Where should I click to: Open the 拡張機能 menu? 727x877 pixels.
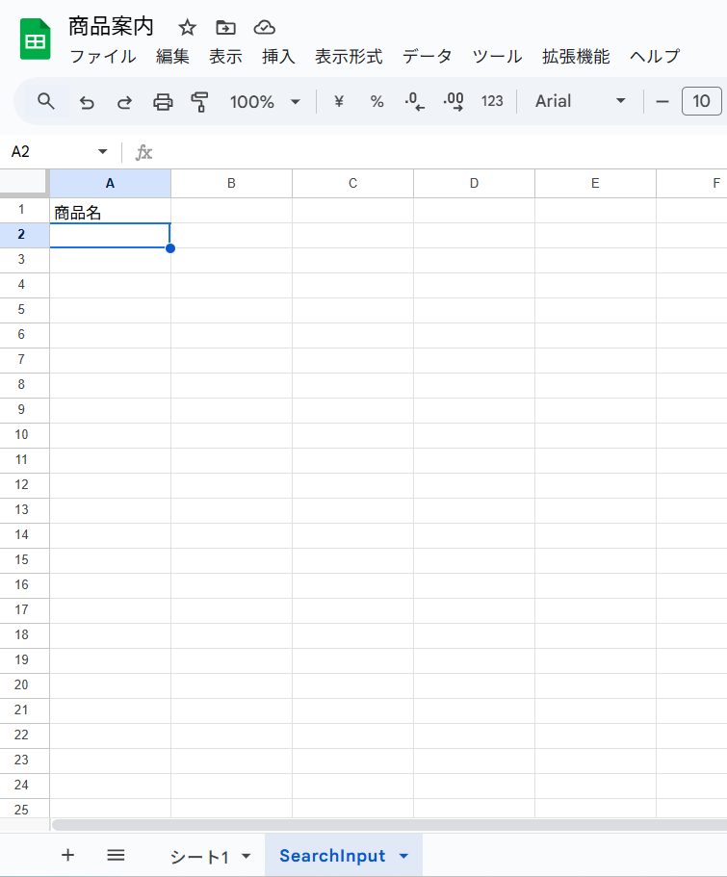pos(575,57)
